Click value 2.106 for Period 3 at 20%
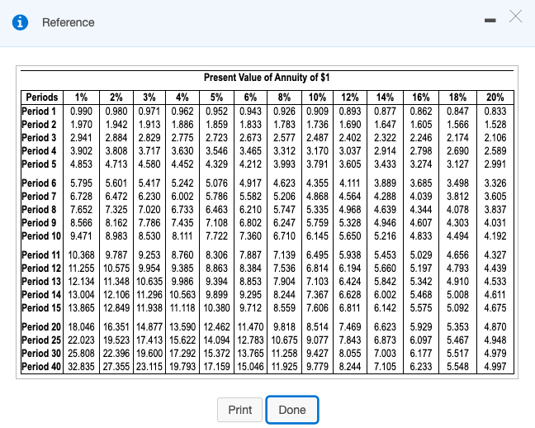 [x=495, y=138]
